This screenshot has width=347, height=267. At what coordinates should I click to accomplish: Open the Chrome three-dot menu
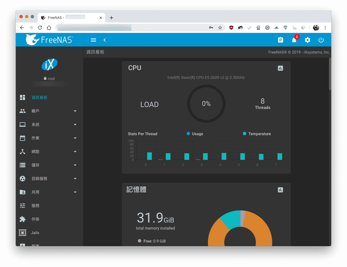(x=325, y=28)
